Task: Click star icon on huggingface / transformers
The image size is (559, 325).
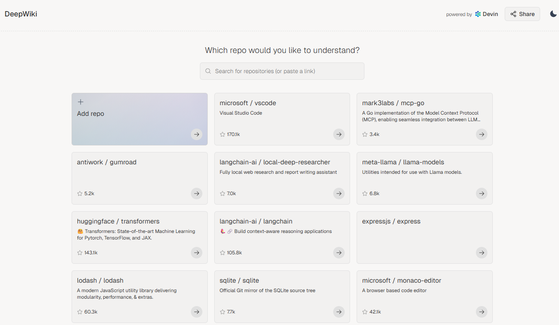Action: click(x=80, y=253)
